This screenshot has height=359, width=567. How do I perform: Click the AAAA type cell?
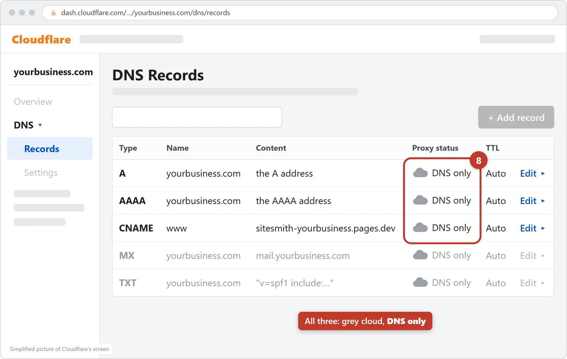(132, 201)
